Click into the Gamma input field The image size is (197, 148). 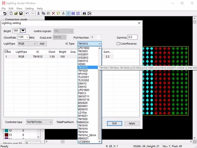(133, 37)
